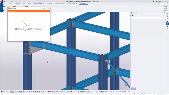Open the ANALYSIS & DESIGN tab

click(x=60, y=4)
